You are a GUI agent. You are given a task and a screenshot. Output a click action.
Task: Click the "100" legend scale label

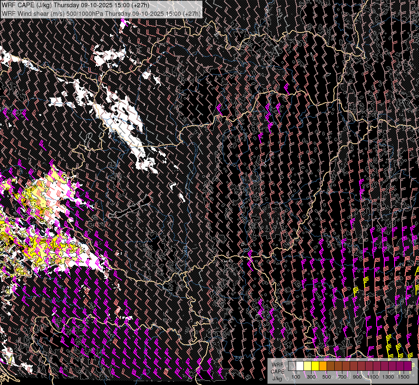tap(296, 377)
